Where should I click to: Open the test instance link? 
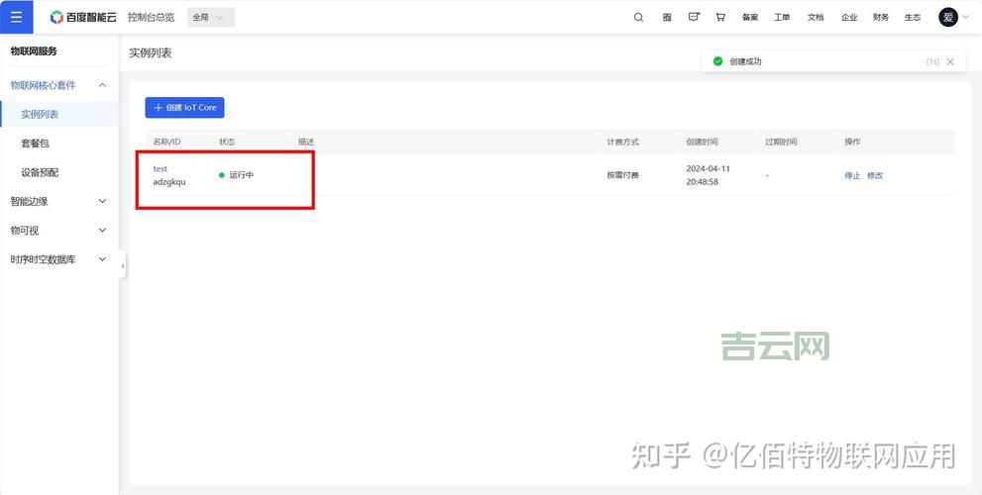(161, 168)
